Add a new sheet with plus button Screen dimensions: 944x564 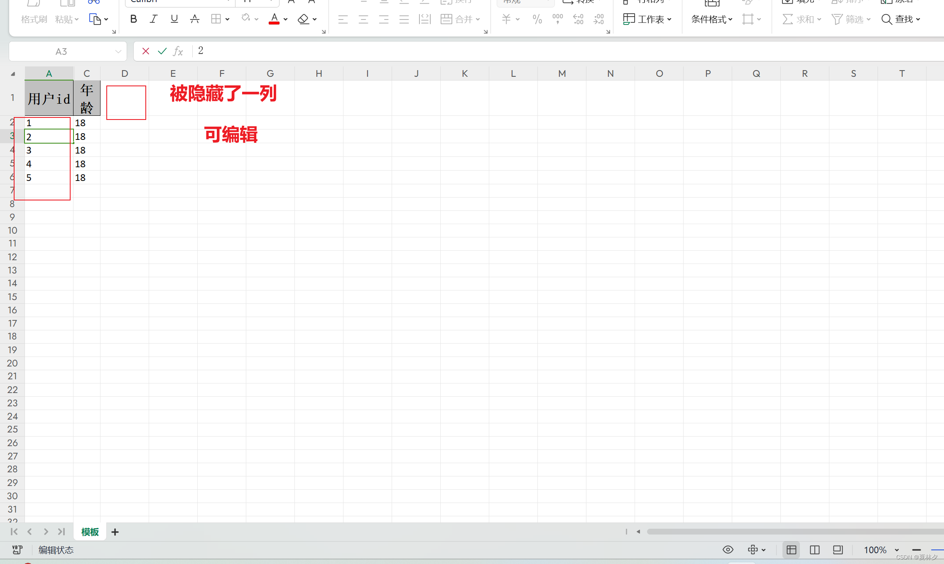click(115, 532)
